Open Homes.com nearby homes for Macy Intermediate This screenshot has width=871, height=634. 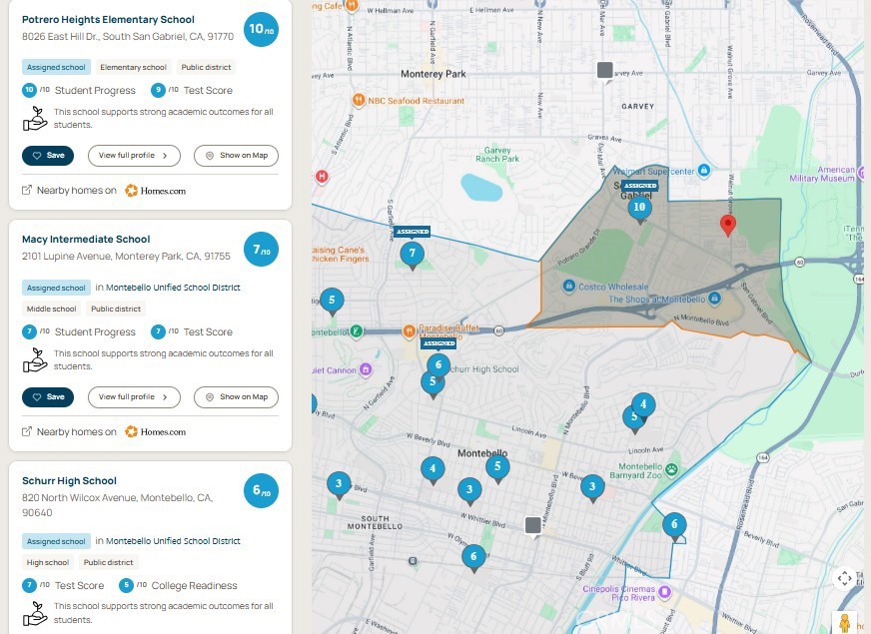[x=155, y=432]
